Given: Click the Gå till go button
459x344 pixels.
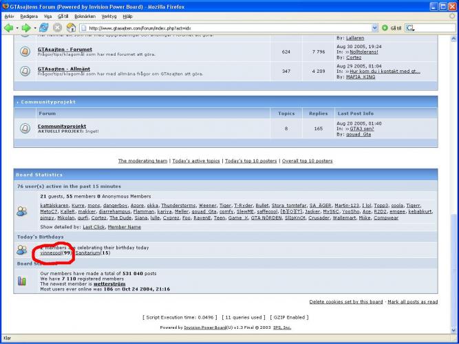Looking at the screenshot, I should (x=392, y=28).
